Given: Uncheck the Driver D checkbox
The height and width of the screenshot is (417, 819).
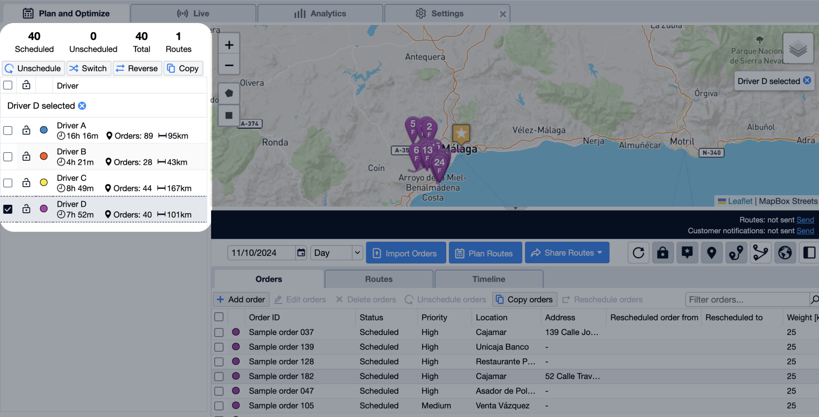Looking at the screenshot, I should tap(8, 209).
